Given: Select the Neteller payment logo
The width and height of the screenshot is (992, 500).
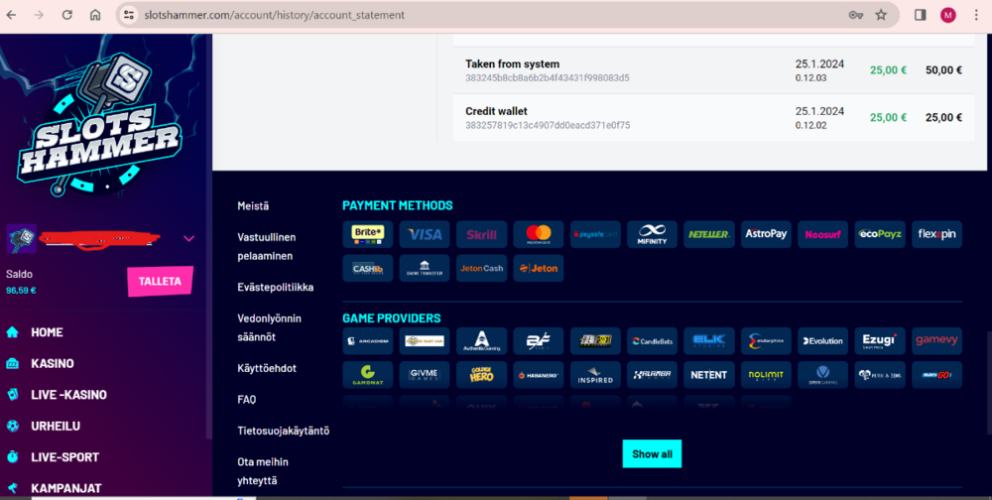Looking at the screenshot, I should 709,234.
